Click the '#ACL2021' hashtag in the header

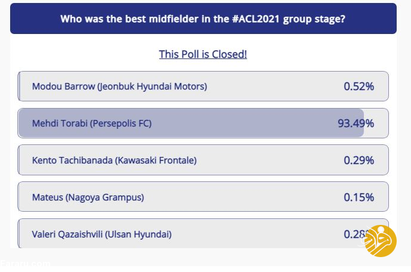click(x=256, y=19)
